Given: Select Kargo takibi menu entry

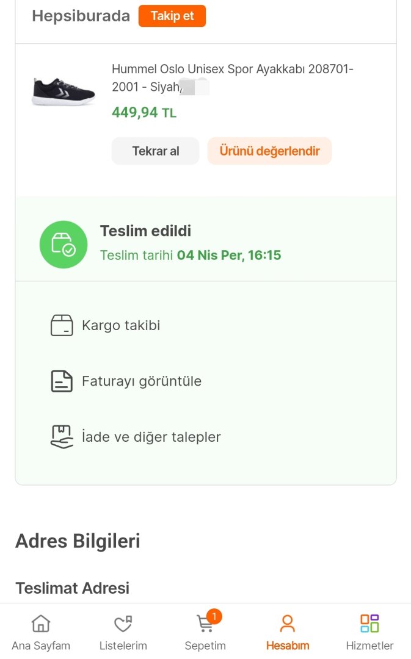Looking at the screenshot, I should coord(121,325).
